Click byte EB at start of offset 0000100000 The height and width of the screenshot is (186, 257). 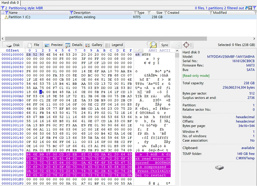(29, 54)
